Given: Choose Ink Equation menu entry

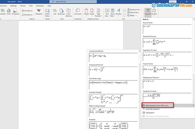Looking at the screenshot, I should point(168,113).
